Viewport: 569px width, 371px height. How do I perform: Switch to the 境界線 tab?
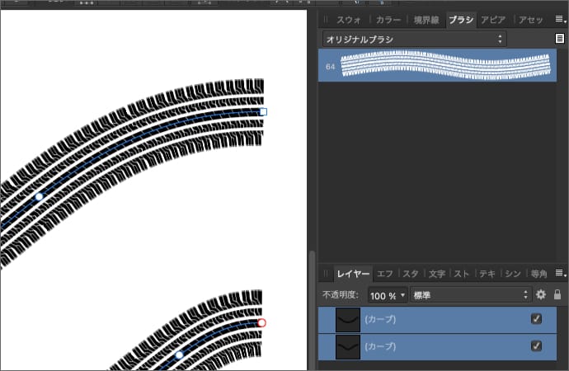click(x=426, y=19)
